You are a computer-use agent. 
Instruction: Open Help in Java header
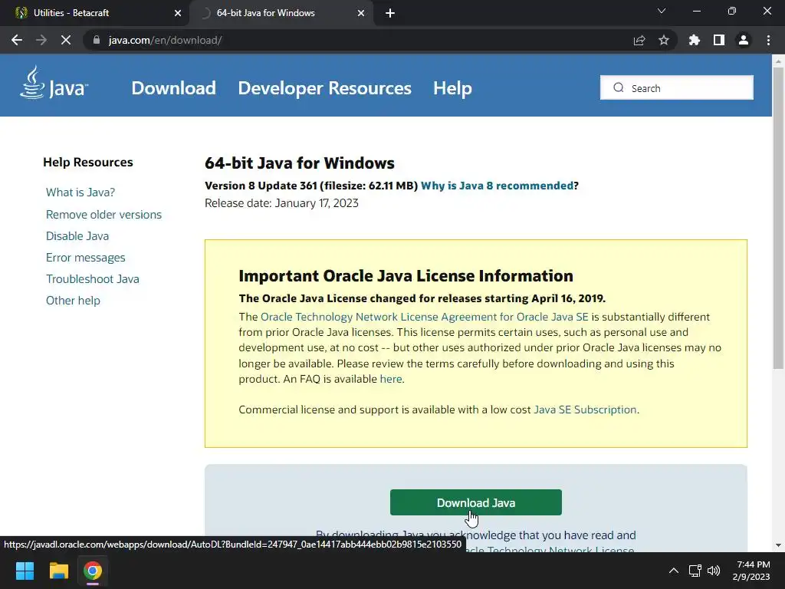point(452,88)
